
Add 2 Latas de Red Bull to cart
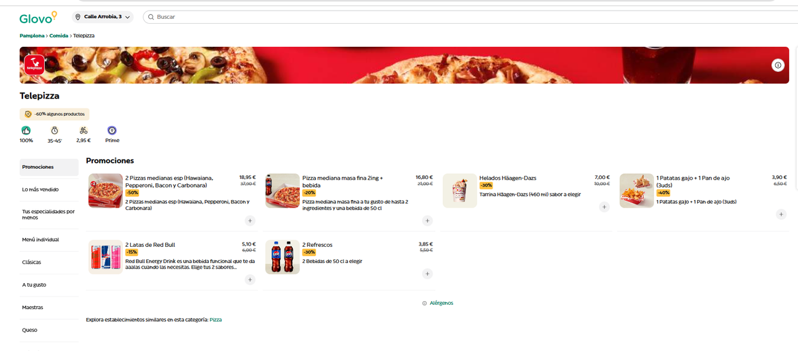coord(250,280)
